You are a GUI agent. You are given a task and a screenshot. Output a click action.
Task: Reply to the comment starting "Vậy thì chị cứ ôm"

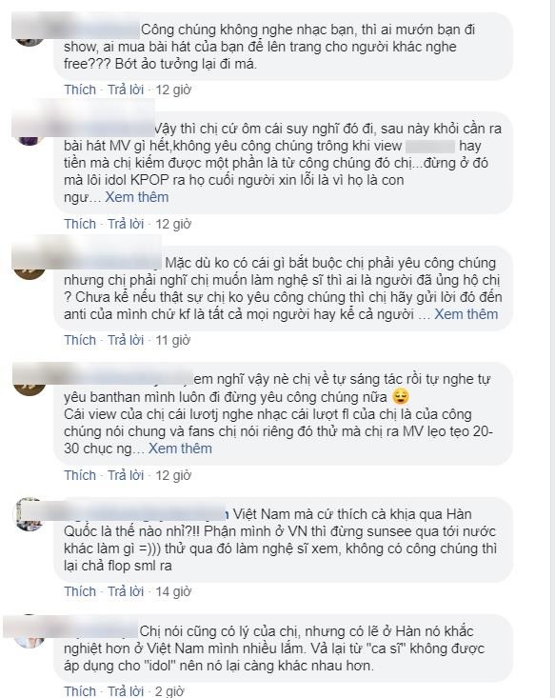[x=126, y=224]
